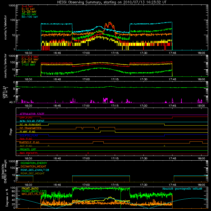Click the SC_TRANSMITTER flag label

pos(30,128)
